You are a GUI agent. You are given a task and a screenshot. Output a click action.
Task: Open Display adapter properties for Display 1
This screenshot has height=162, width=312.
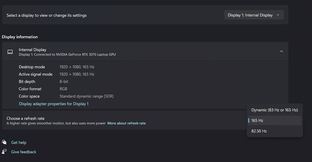(x=54, y=104)
